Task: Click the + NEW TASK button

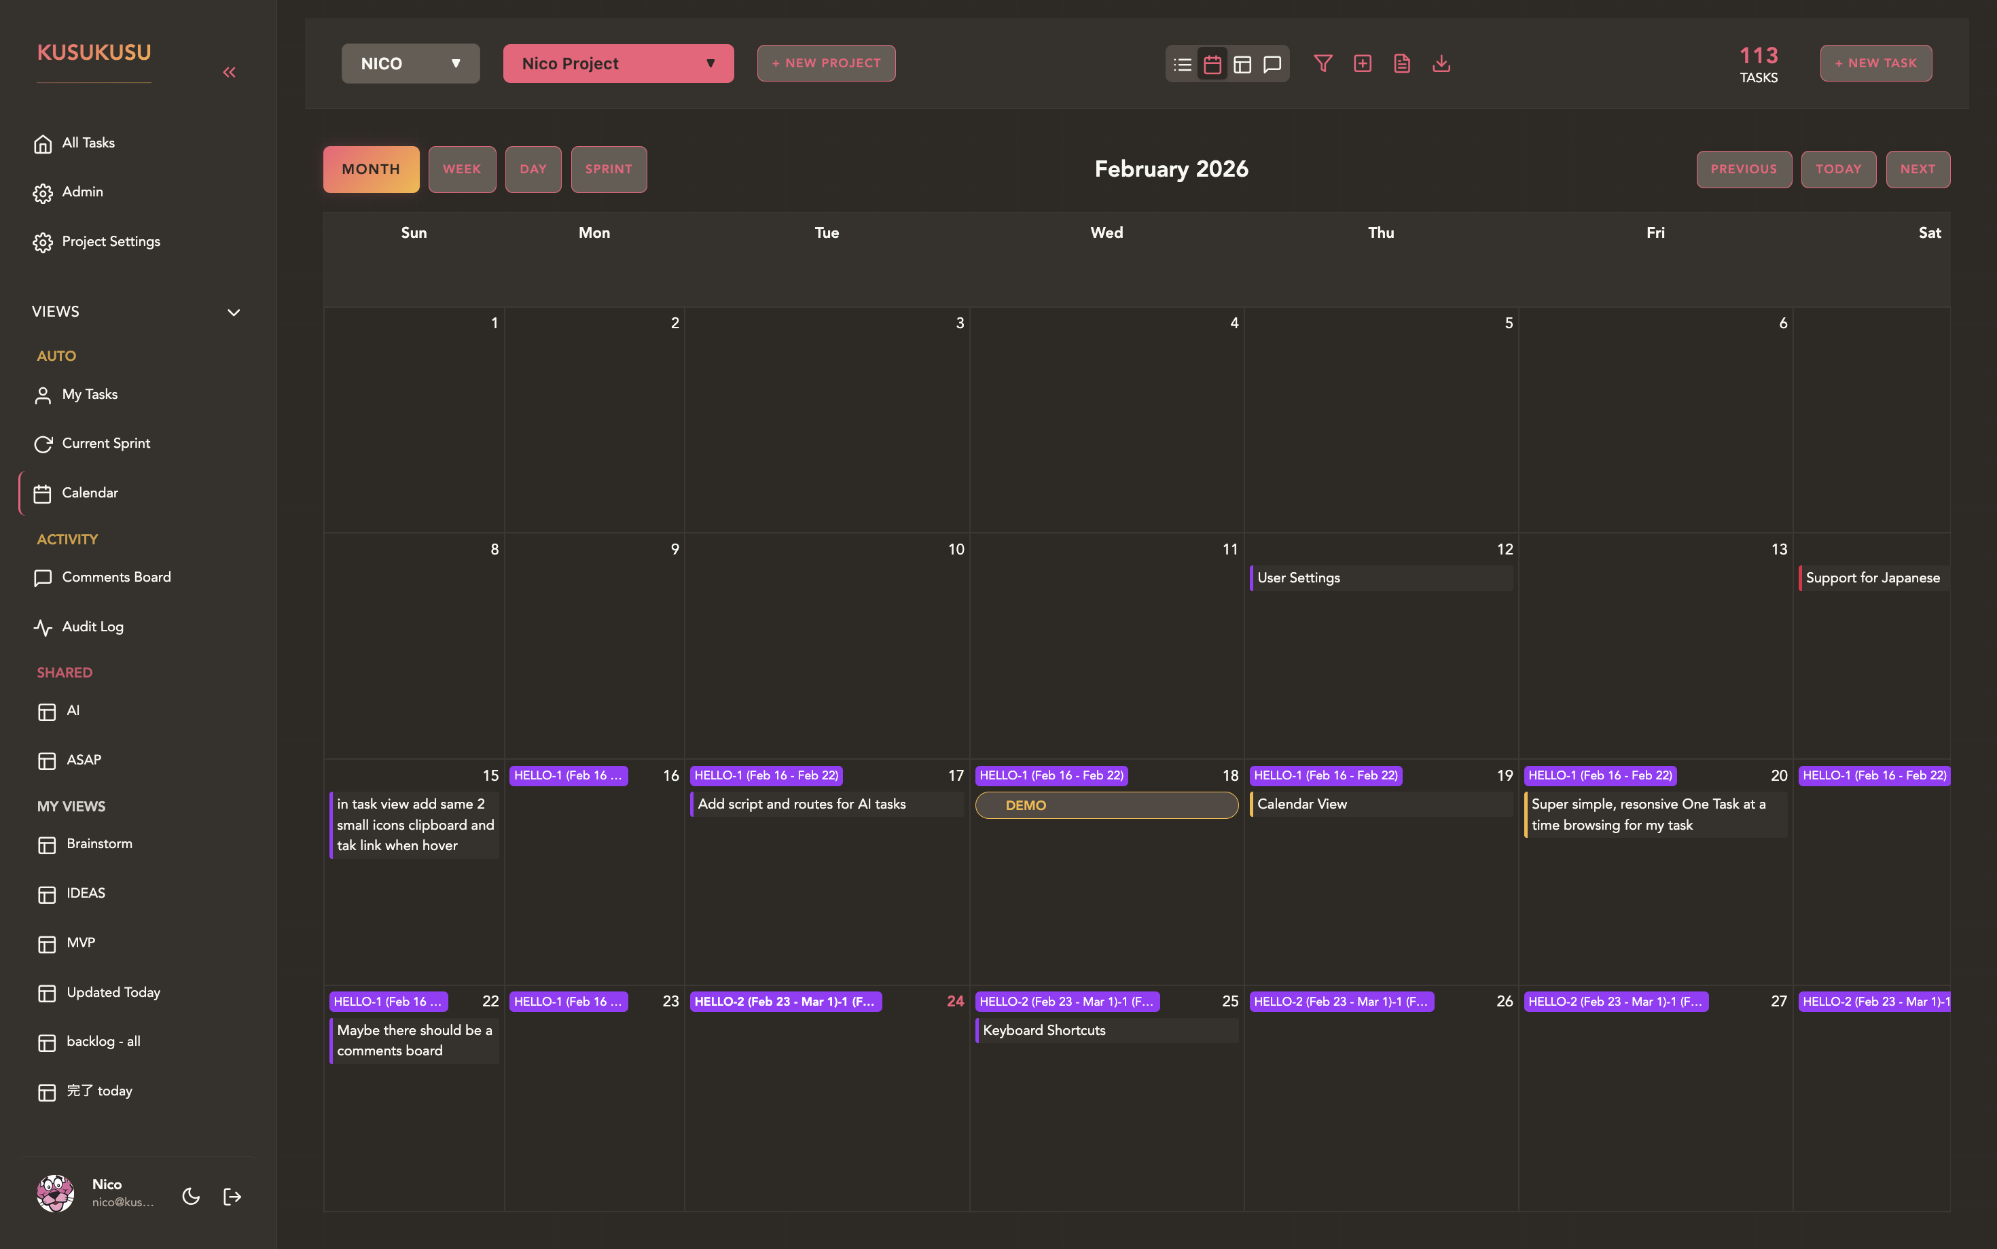Action: [1875, 63]
